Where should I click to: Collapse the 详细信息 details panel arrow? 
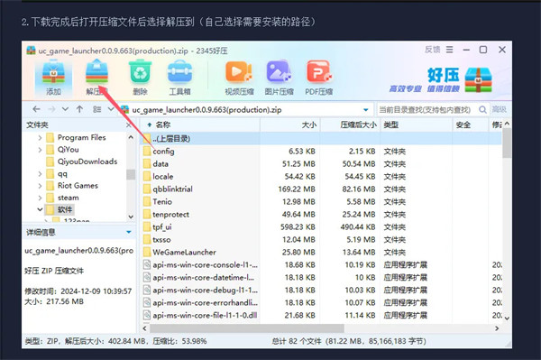pyautogui.click(x=129, y=232)
